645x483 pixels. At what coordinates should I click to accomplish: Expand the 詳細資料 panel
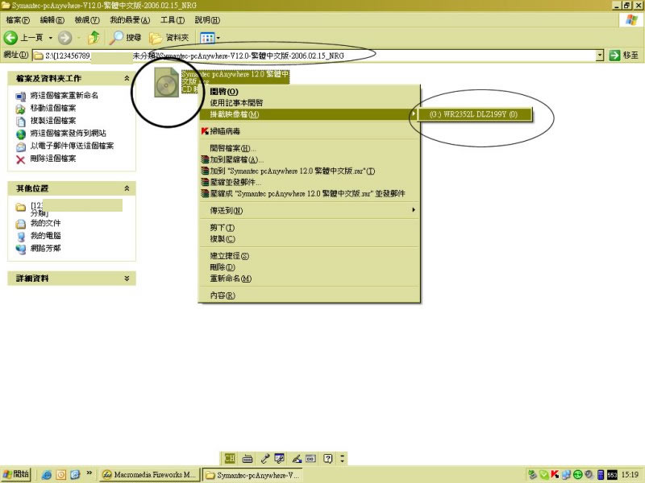coord(127,279)
